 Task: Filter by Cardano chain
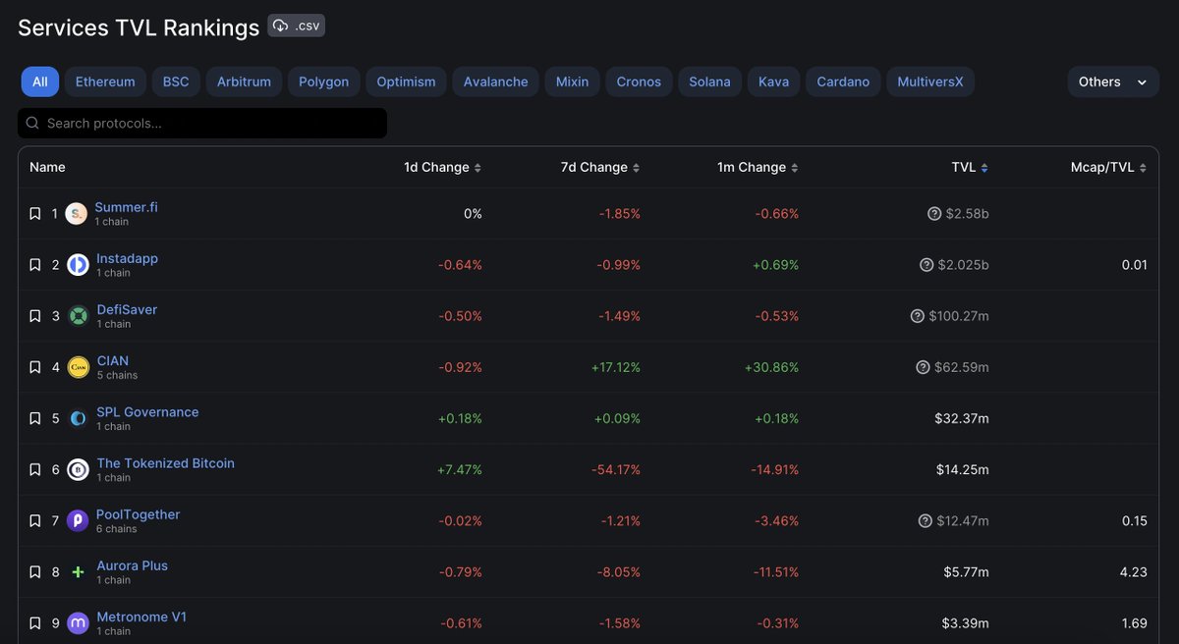(843, 81)
